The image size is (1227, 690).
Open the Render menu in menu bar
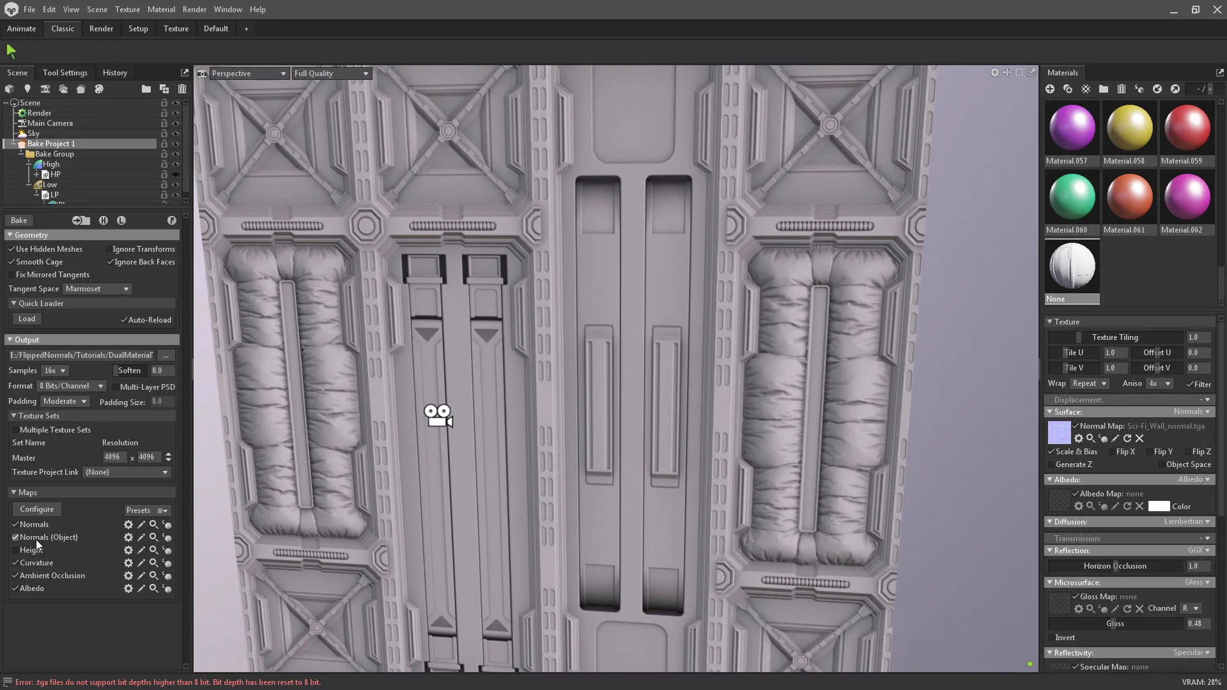pyautogui.click(x=194, y=10)
